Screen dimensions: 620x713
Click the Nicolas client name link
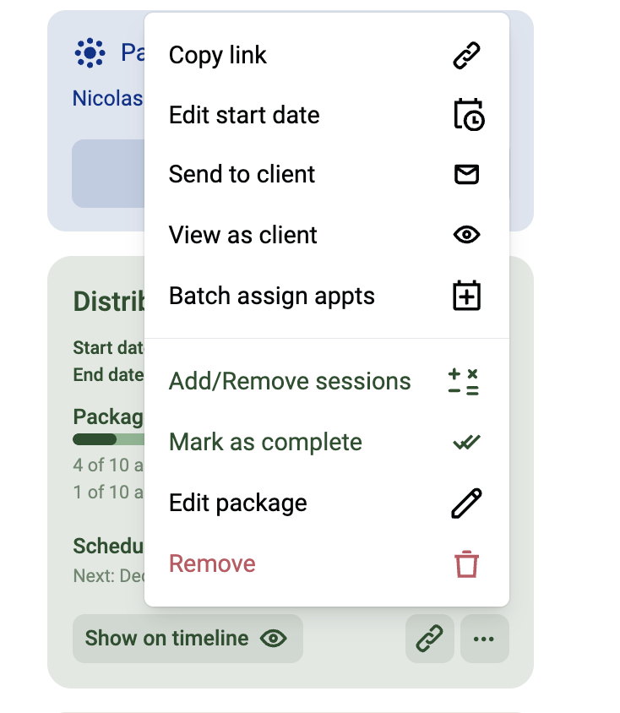pyautogui.click(x=108, y=98)
